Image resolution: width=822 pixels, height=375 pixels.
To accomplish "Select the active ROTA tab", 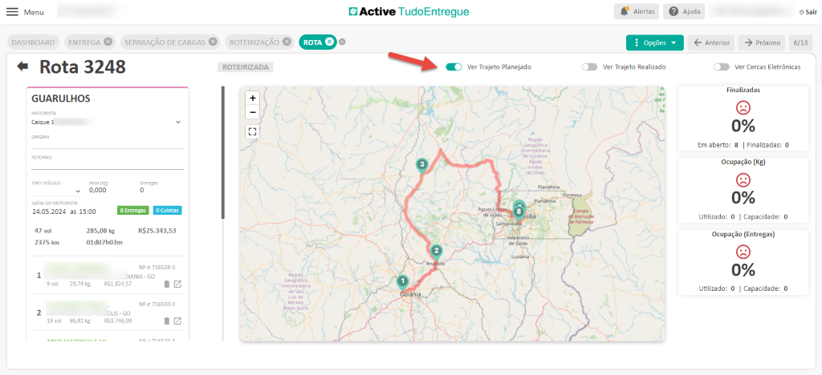I will (x=312, y=42).
